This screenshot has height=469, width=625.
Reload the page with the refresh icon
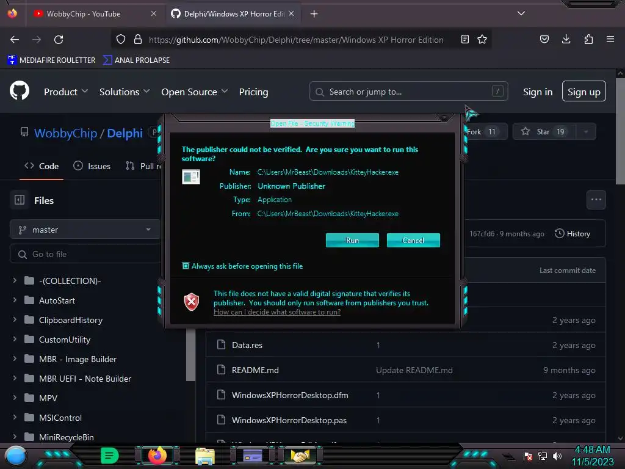59,40
